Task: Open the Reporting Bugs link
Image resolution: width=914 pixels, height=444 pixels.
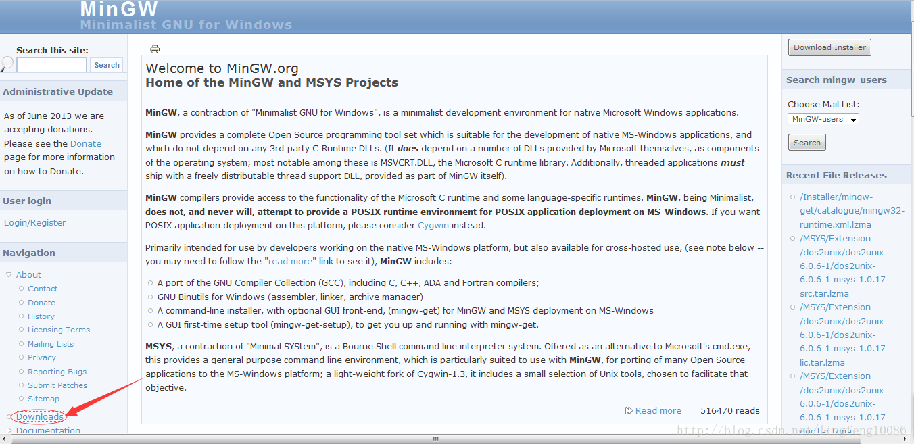Action: 57,372
